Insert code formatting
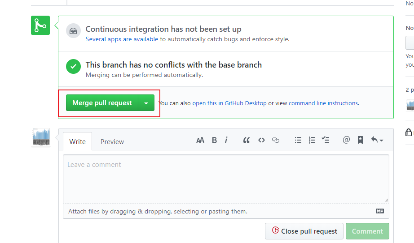The height and width of the screenshot is (243, 414). point(261,141)
